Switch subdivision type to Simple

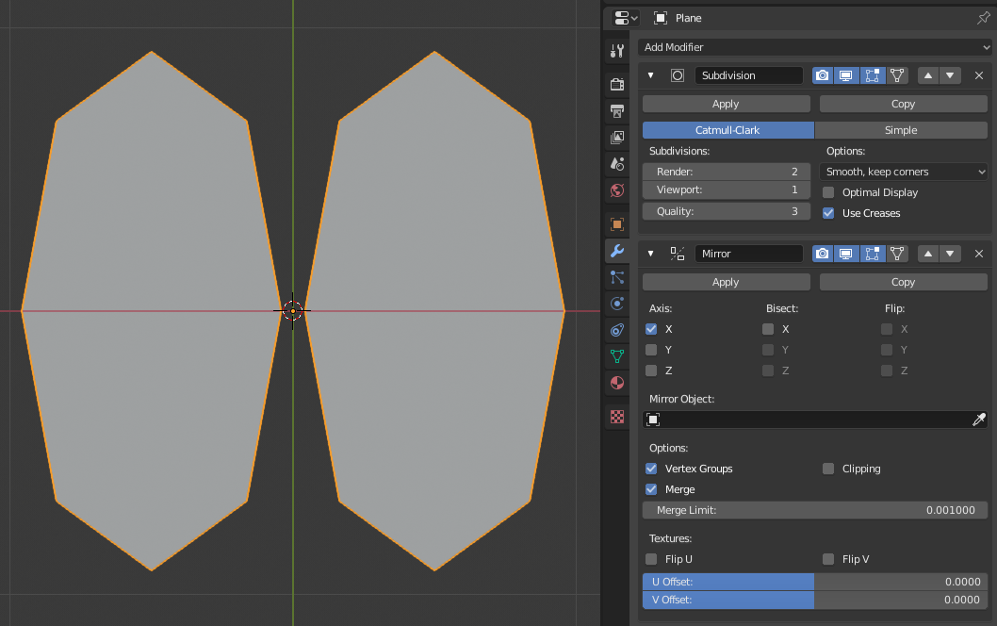902,129
